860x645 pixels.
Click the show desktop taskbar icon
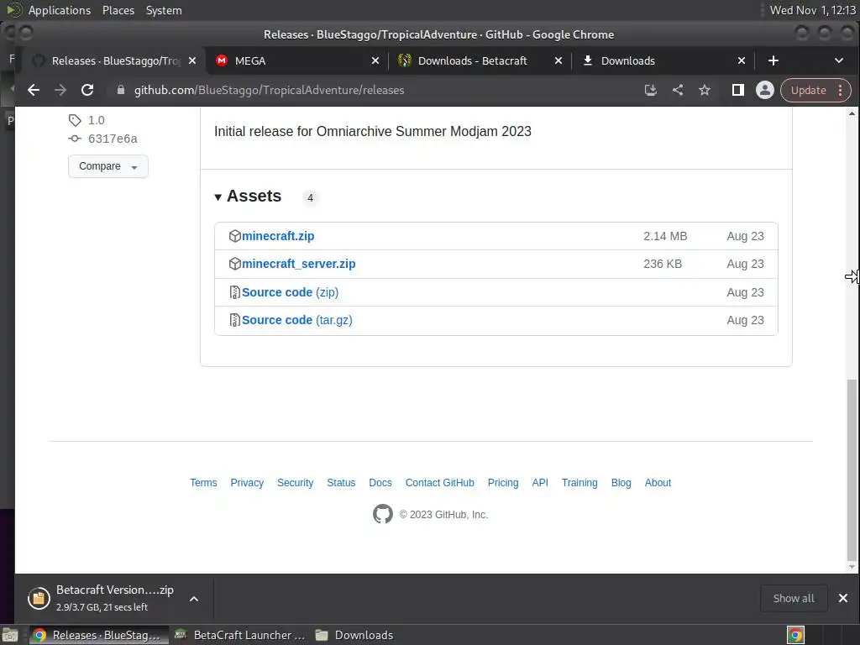[10, 635]
